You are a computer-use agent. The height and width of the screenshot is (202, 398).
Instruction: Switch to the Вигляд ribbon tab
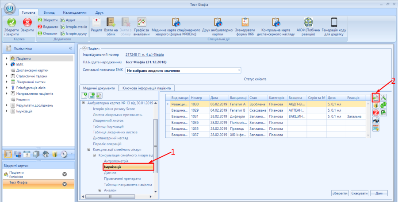(49, 12)
